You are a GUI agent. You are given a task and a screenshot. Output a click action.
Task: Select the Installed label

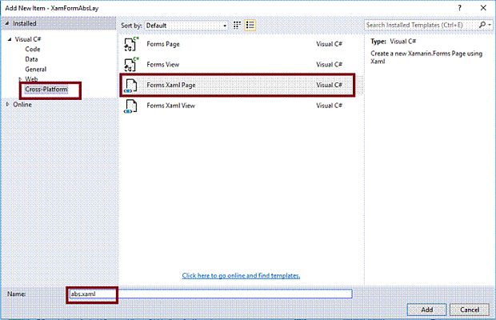point(24,23)
